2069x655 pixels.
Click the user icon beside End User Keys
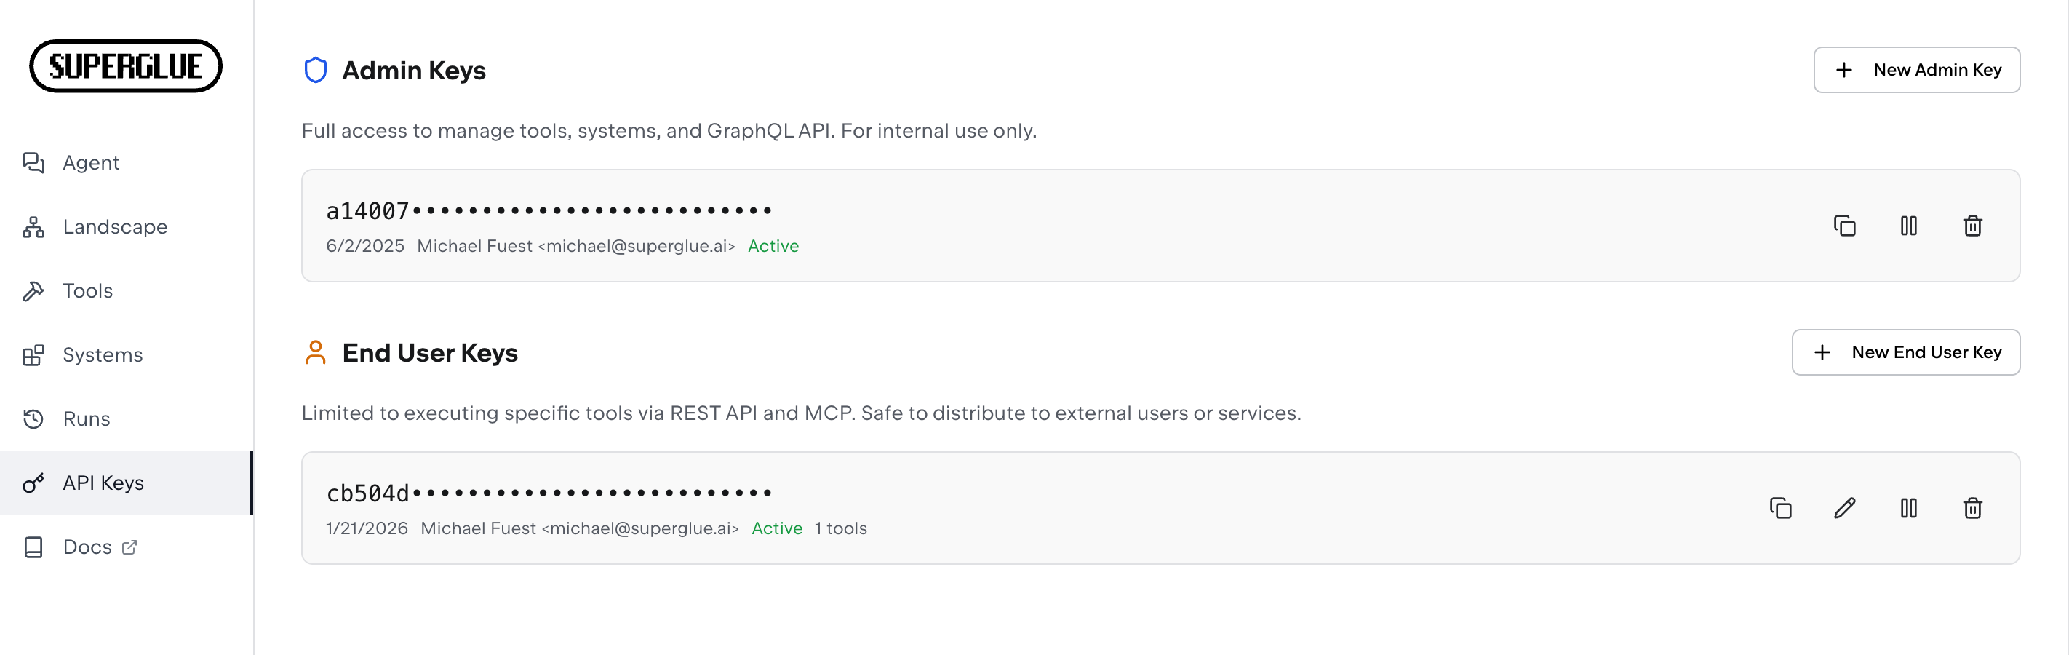(x=316, y=352)
